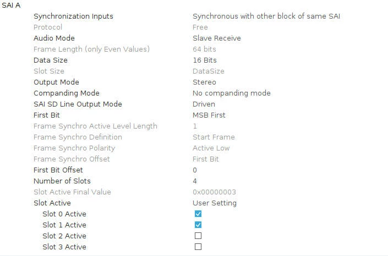Select the Companding Mode parameter label
This screenshot has width=388, height=256.
pyautogui.click(x=66, y=93)
